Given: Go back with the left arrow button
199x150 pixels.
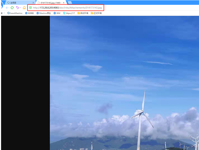Looking at the screenshot, I should (7, 8).
